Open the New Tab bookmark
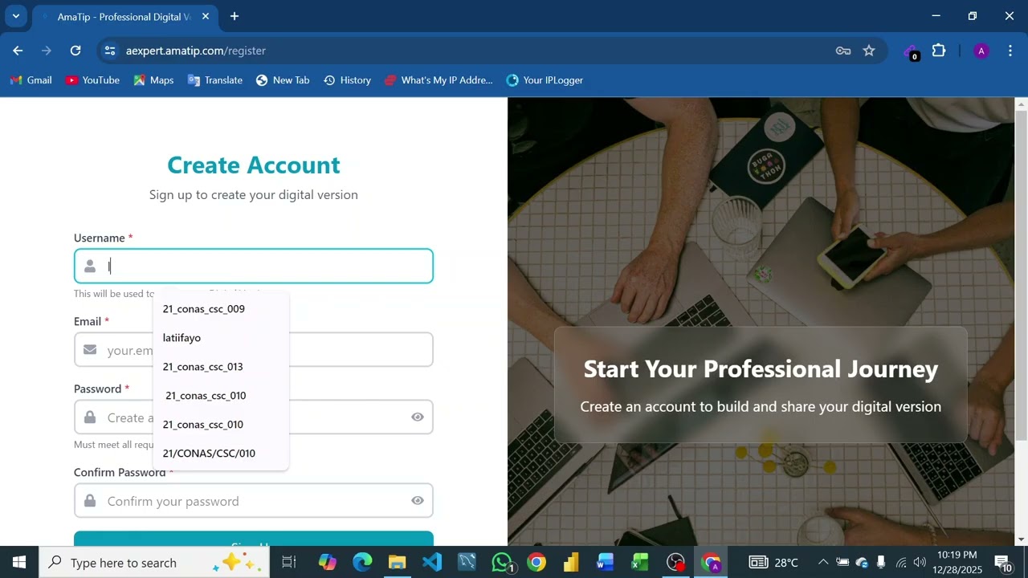Image resolution: width=1028 pixels, height=578 pixels. pyautogui.click(x=283, y=80)
